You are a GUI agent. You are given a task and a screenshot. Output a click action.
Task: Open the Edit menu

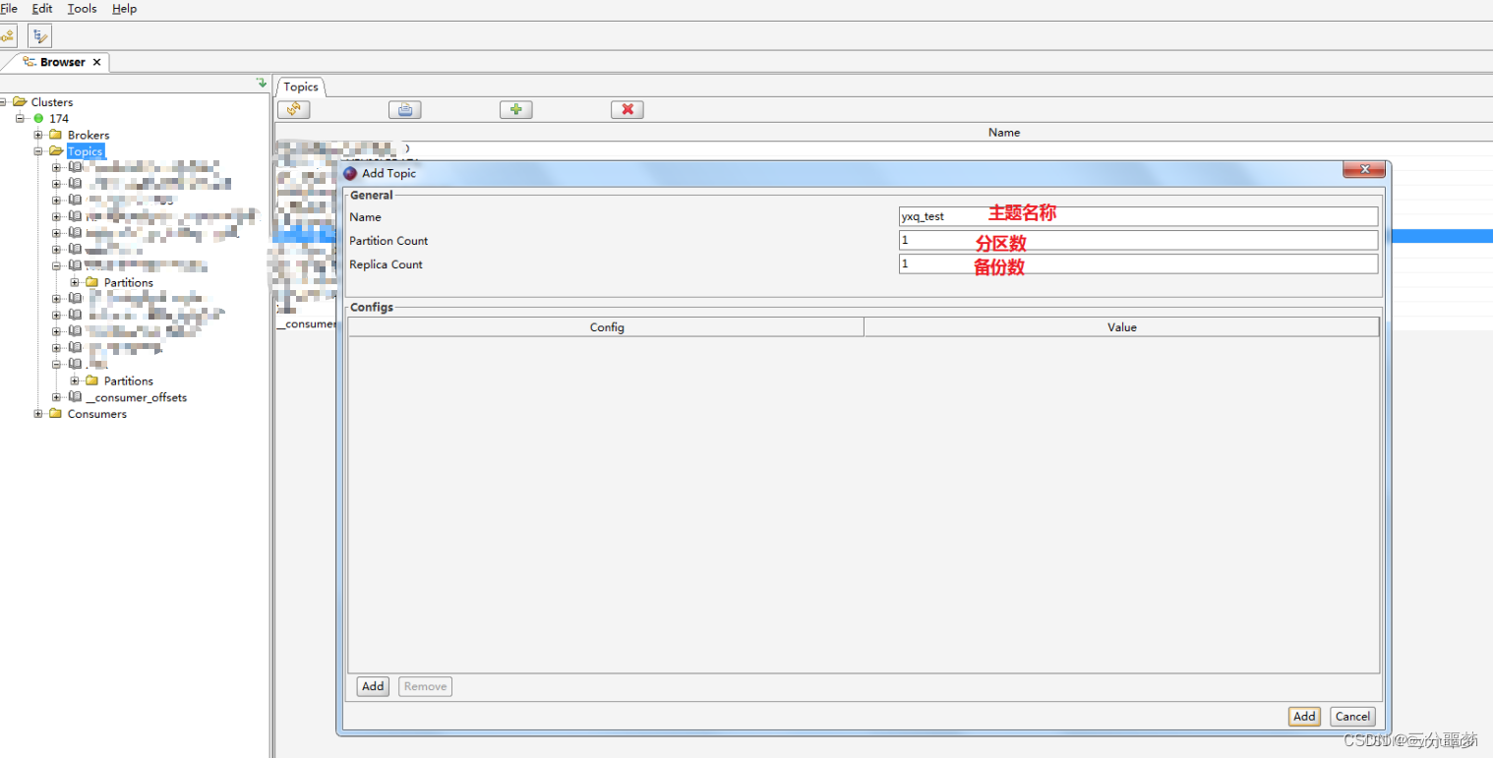[x=42, y=9]
